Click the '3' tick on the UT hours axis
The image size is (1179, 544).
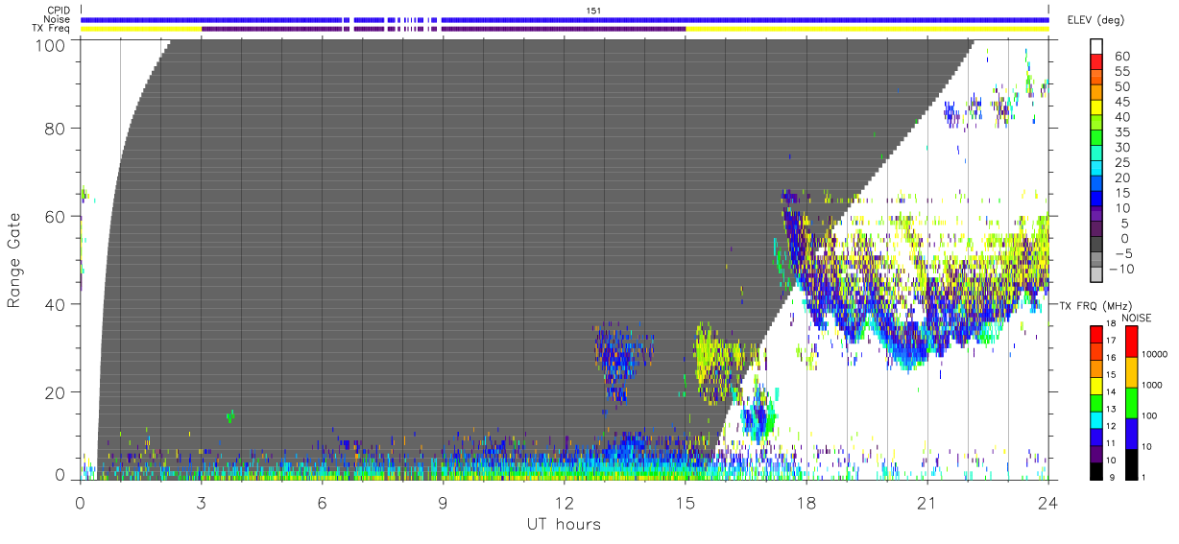tap(201, 503)
